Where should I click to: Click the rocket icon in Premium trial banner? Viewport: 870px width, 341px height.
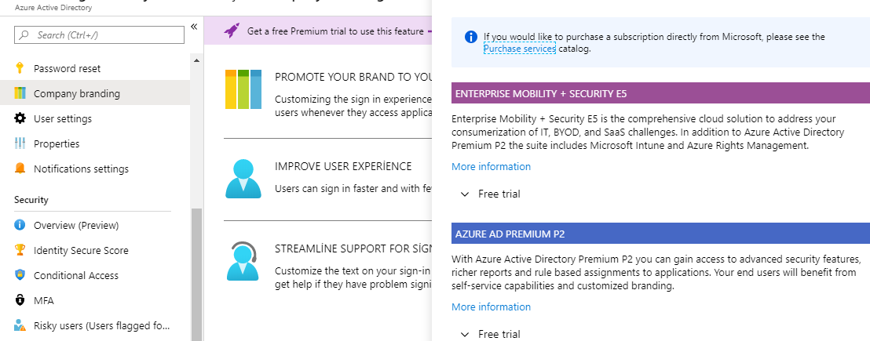(x=232, y=31)
